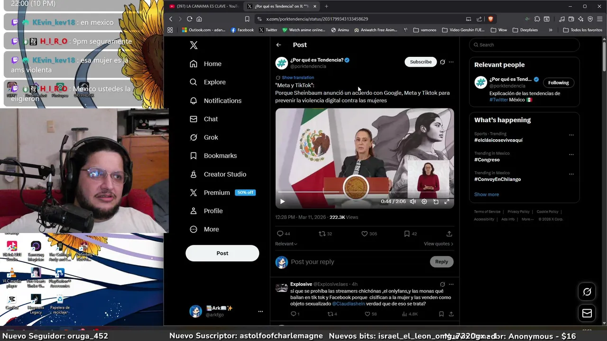Open VLC media player desktop icon
Screen dimensions: 607x341
pyautogui.click(x=12, y=278)
